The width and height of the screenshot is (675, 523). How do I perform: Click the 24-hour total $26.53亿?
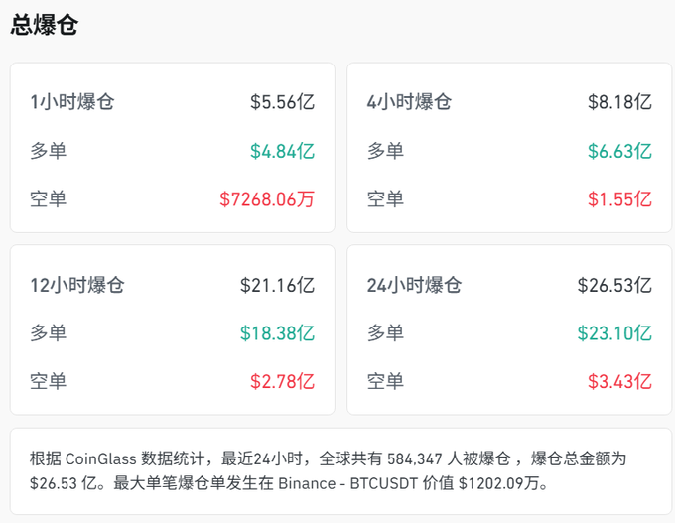(x=614, y=286)
